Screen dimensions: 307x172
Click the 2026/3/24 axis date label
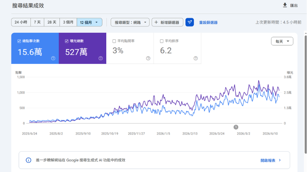coord(217,133)
